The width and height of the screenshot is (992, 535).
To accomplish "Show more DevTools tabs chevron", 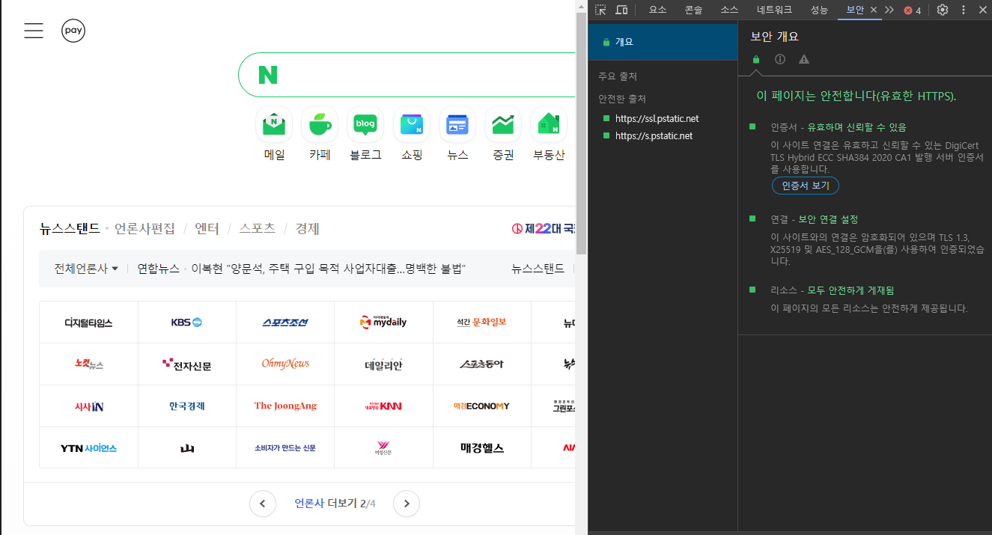I will [x=889, y=10].
